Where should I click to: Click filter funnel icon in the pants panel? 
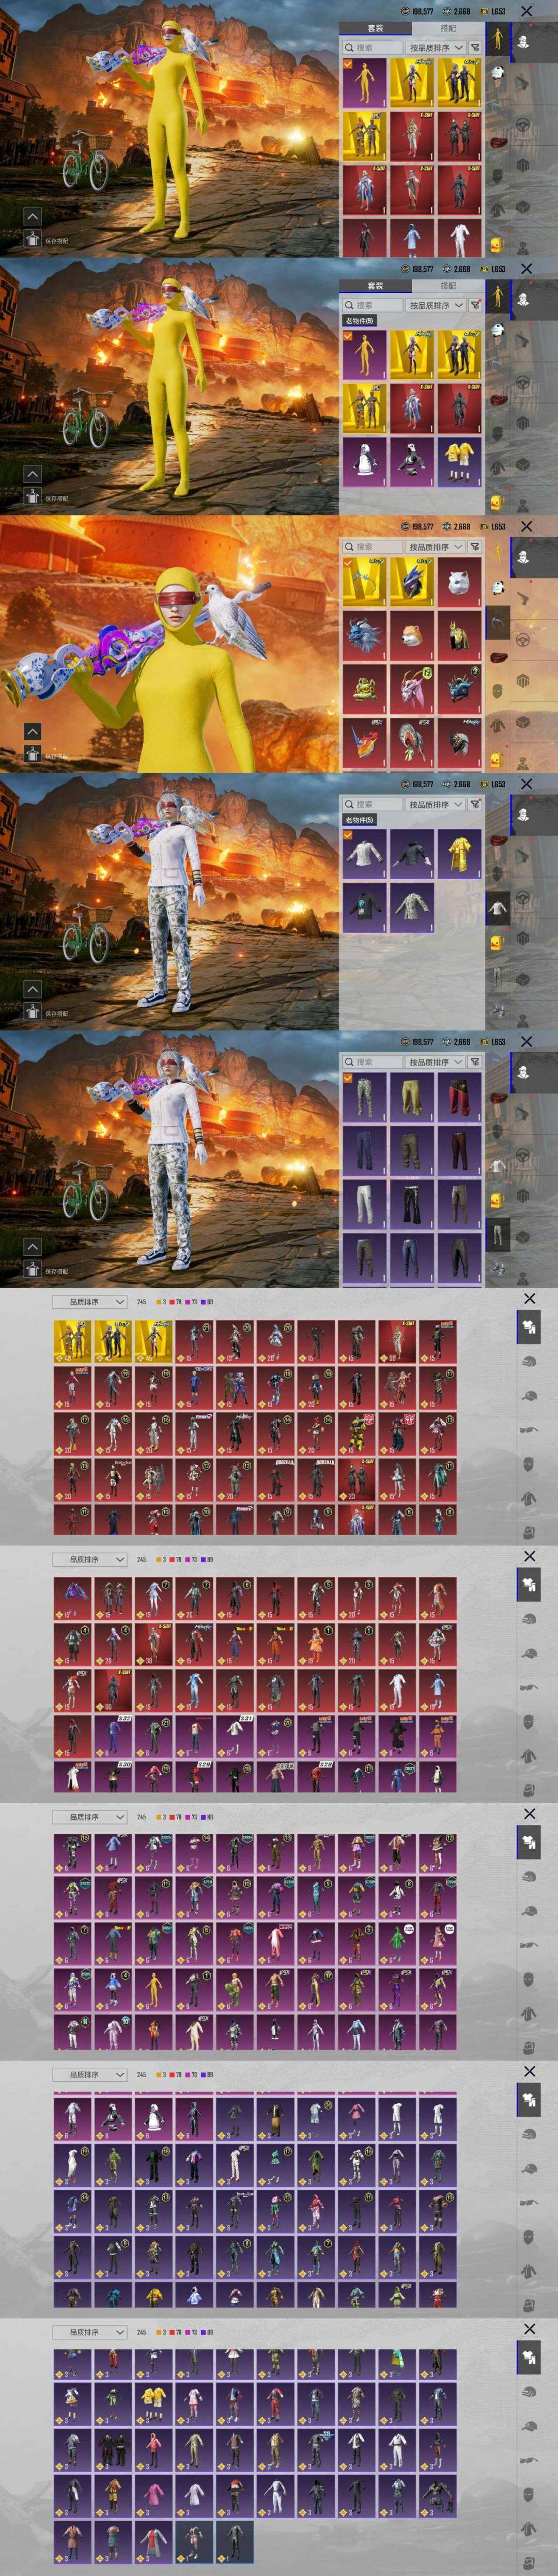(475, 1062)
